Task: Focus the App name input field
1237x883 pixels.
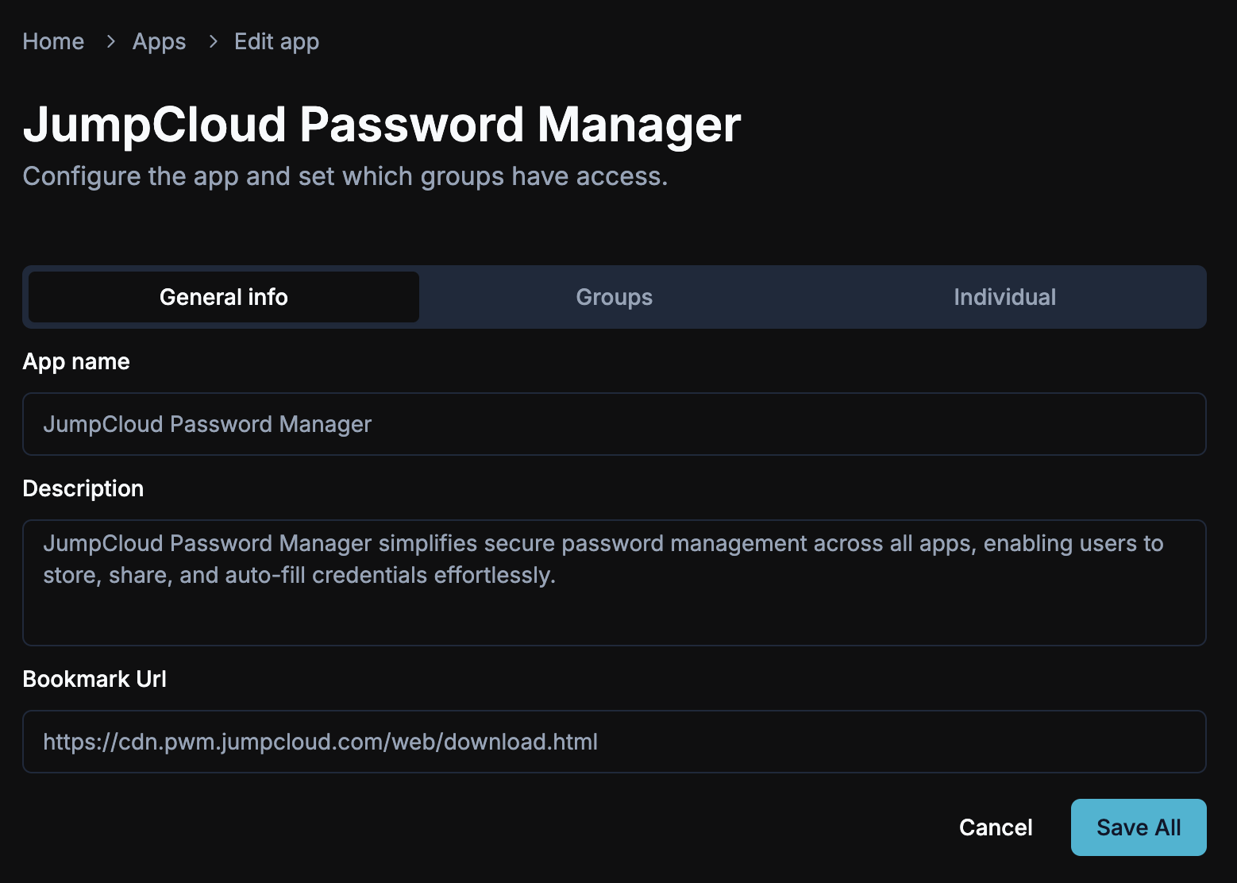Action: tap(614, 424)
